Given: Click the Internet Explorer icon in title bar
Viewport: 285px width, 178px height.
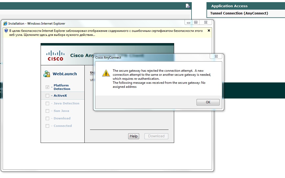Looking at the screenshot, I should (5, 24).
